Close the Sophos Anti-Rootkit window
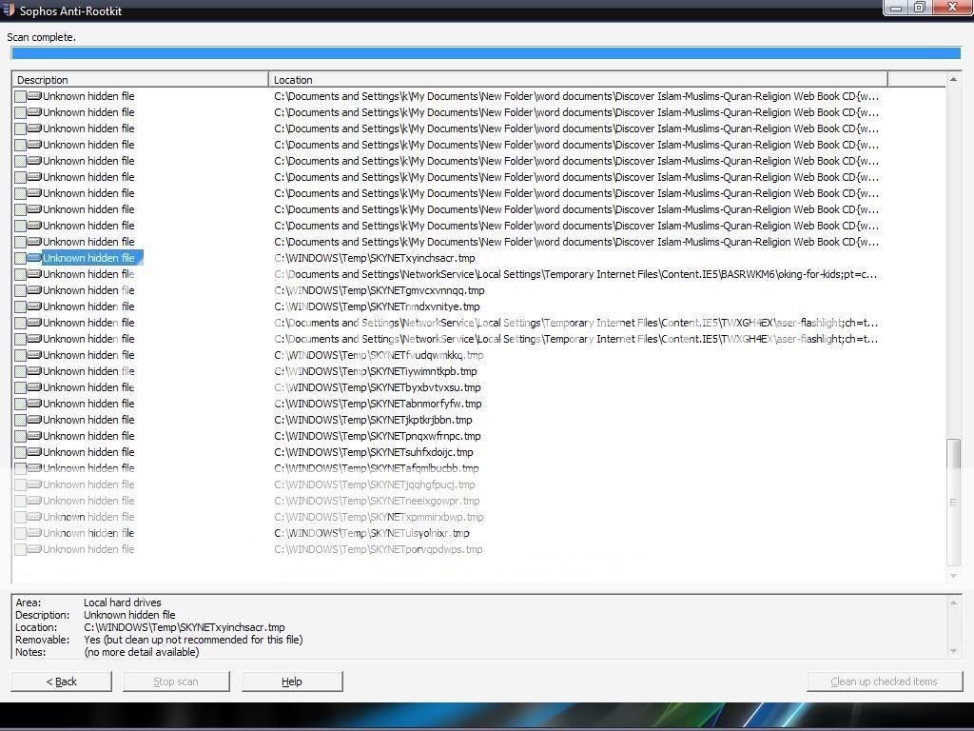Image resolution: width=974 pixels, height=731 pixels. click(952, 8)
